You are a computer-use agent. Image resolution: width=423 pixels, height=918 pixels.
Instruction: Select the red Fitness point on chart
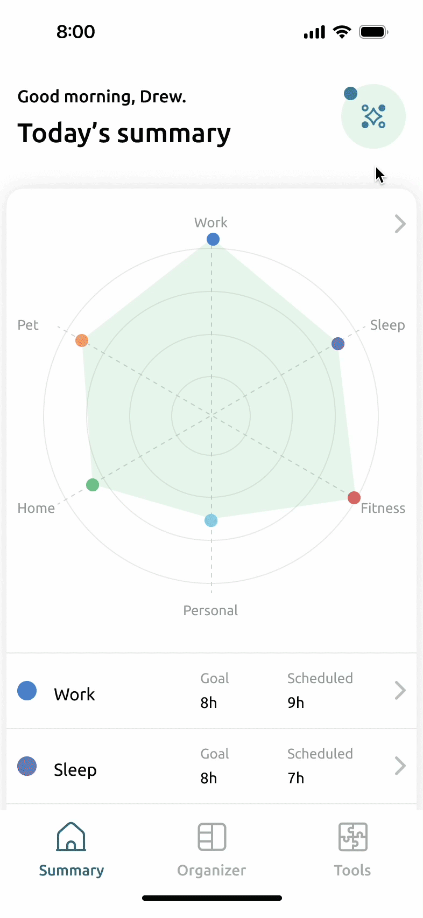click(354, 498)
